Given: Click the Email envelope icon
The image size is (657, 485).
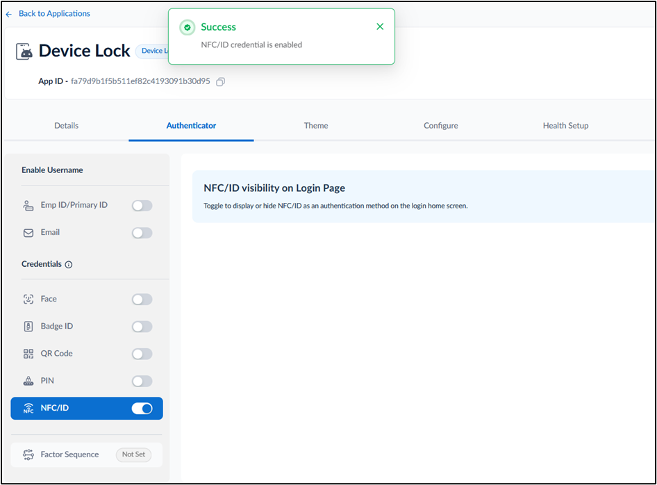Looking at the screenshot, I should 28,233.
